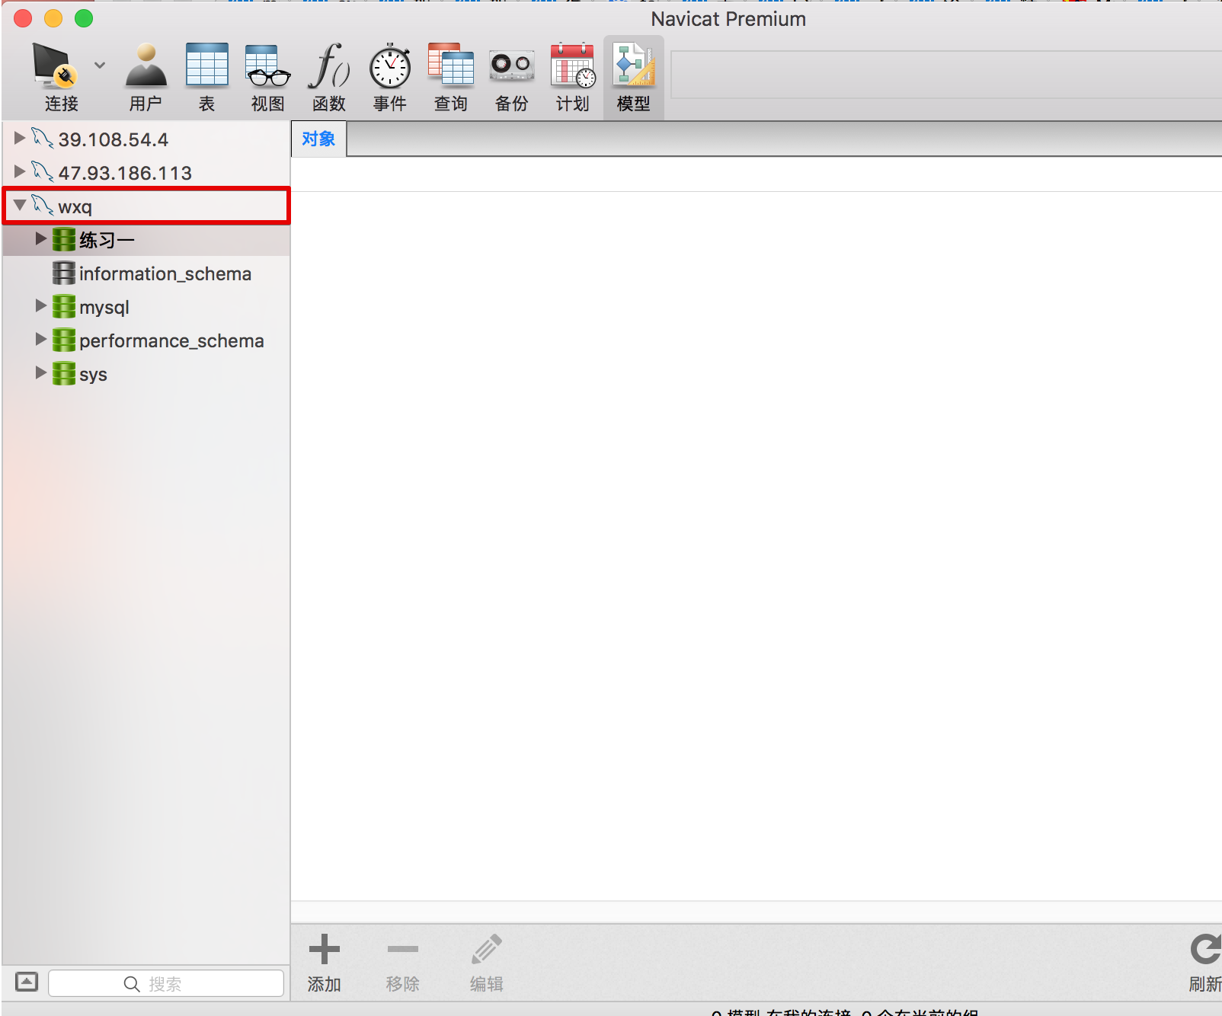Viewport: 1222px width, 1016px height.
Task: Open the 计划 schedule tool
Action: (573, 76)
